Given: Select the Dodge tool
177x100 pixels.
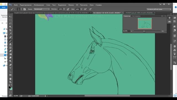Looking at the screenshot, I should [x=10, y=61].
